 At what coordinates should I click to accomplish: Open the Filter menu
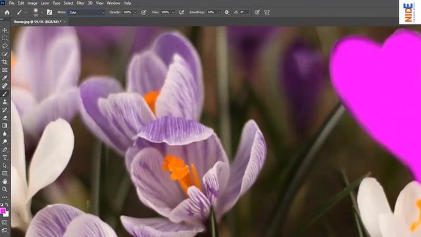click(80, 3)
